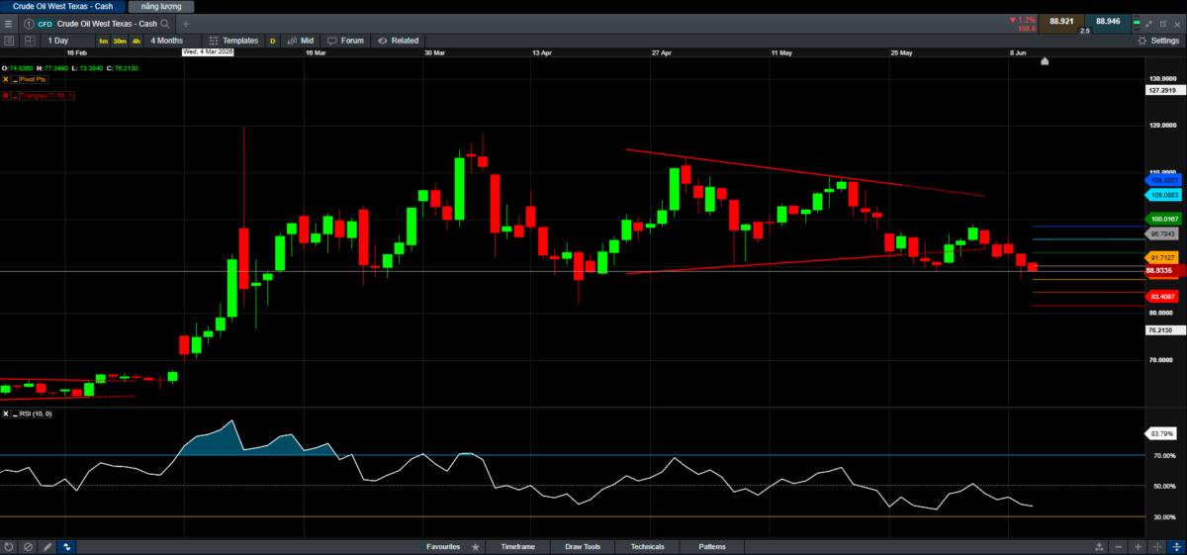Image resolution: width=1187 pixels, height=555 pixels.
Task: Minimize the Pivot Pts indicator
Action: tap(14, 78)
